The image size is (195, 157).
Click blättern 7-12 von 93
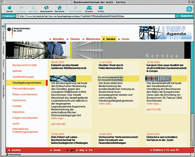165,150
